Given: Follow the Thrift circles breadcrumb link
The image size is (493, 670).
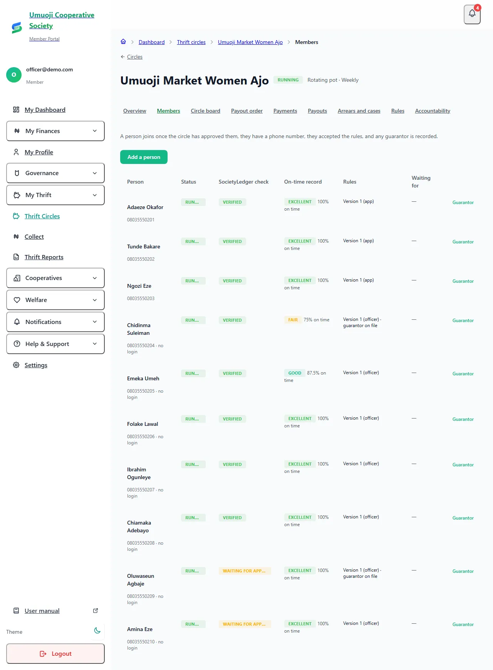Looking at the screenshot, I should 191,42.
